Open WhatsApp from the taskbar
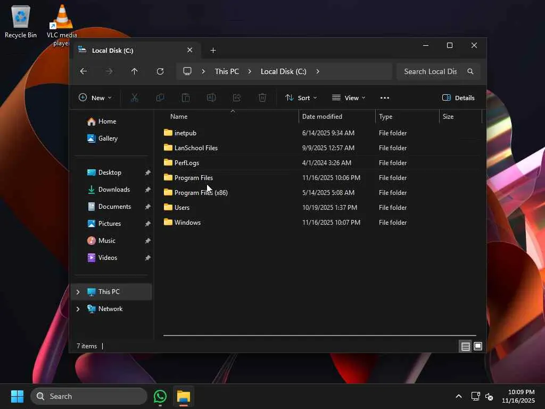 click(160, 396)
